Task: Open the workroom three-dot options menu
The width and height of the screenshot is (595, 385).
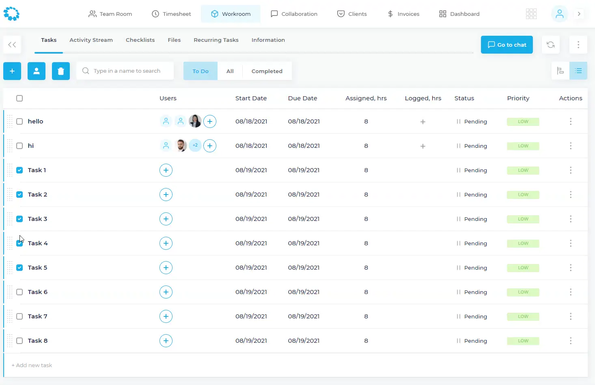Action: click(x=578, y=45)
